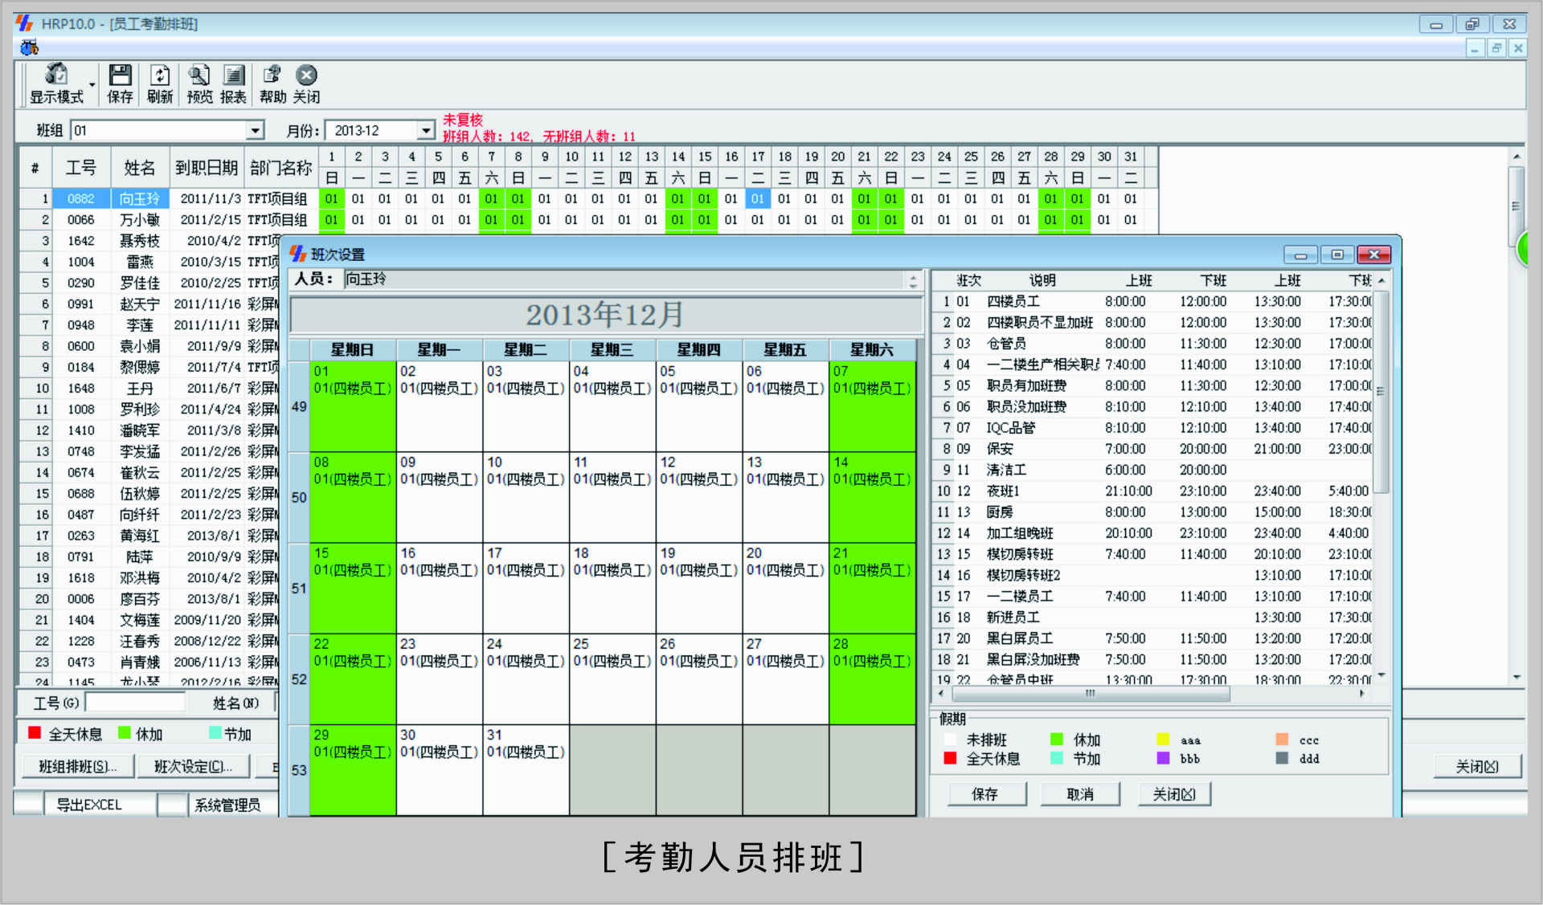This screenshot has height=905, width=1543.
Task: Click the 班次 column header in shift list
Action: (968, 280)
